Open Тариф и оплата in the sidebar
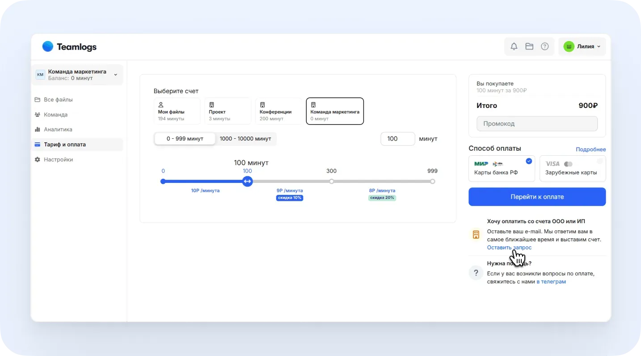The image size is (641, 356). 77,145
